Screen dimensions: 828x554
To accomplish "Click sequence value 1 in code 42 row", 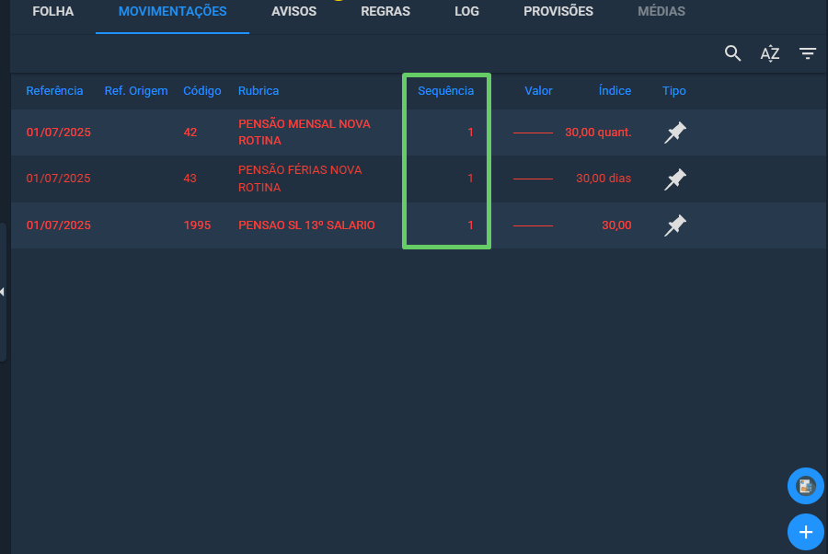I will (x=470, y=132).
